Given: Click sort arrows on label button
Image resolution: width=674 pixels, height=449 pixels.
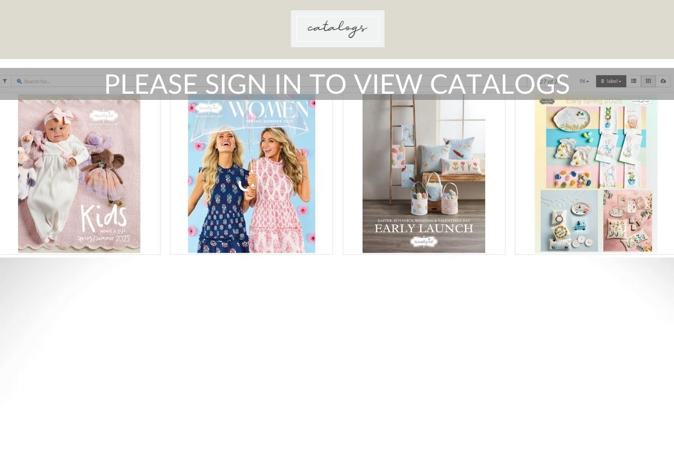Looking at the screenshot, I should coord(603,81).
